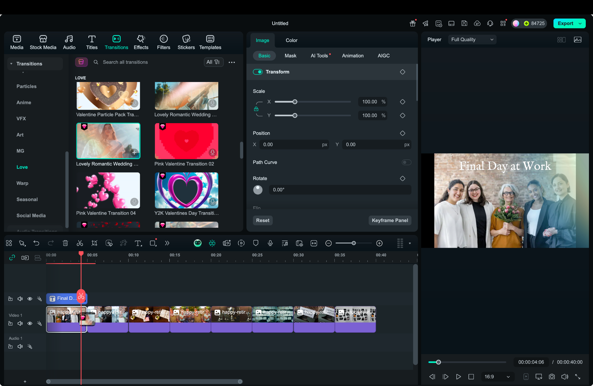Collapse the Transitions category tree
593x386 pixels.
click(11, 64)
